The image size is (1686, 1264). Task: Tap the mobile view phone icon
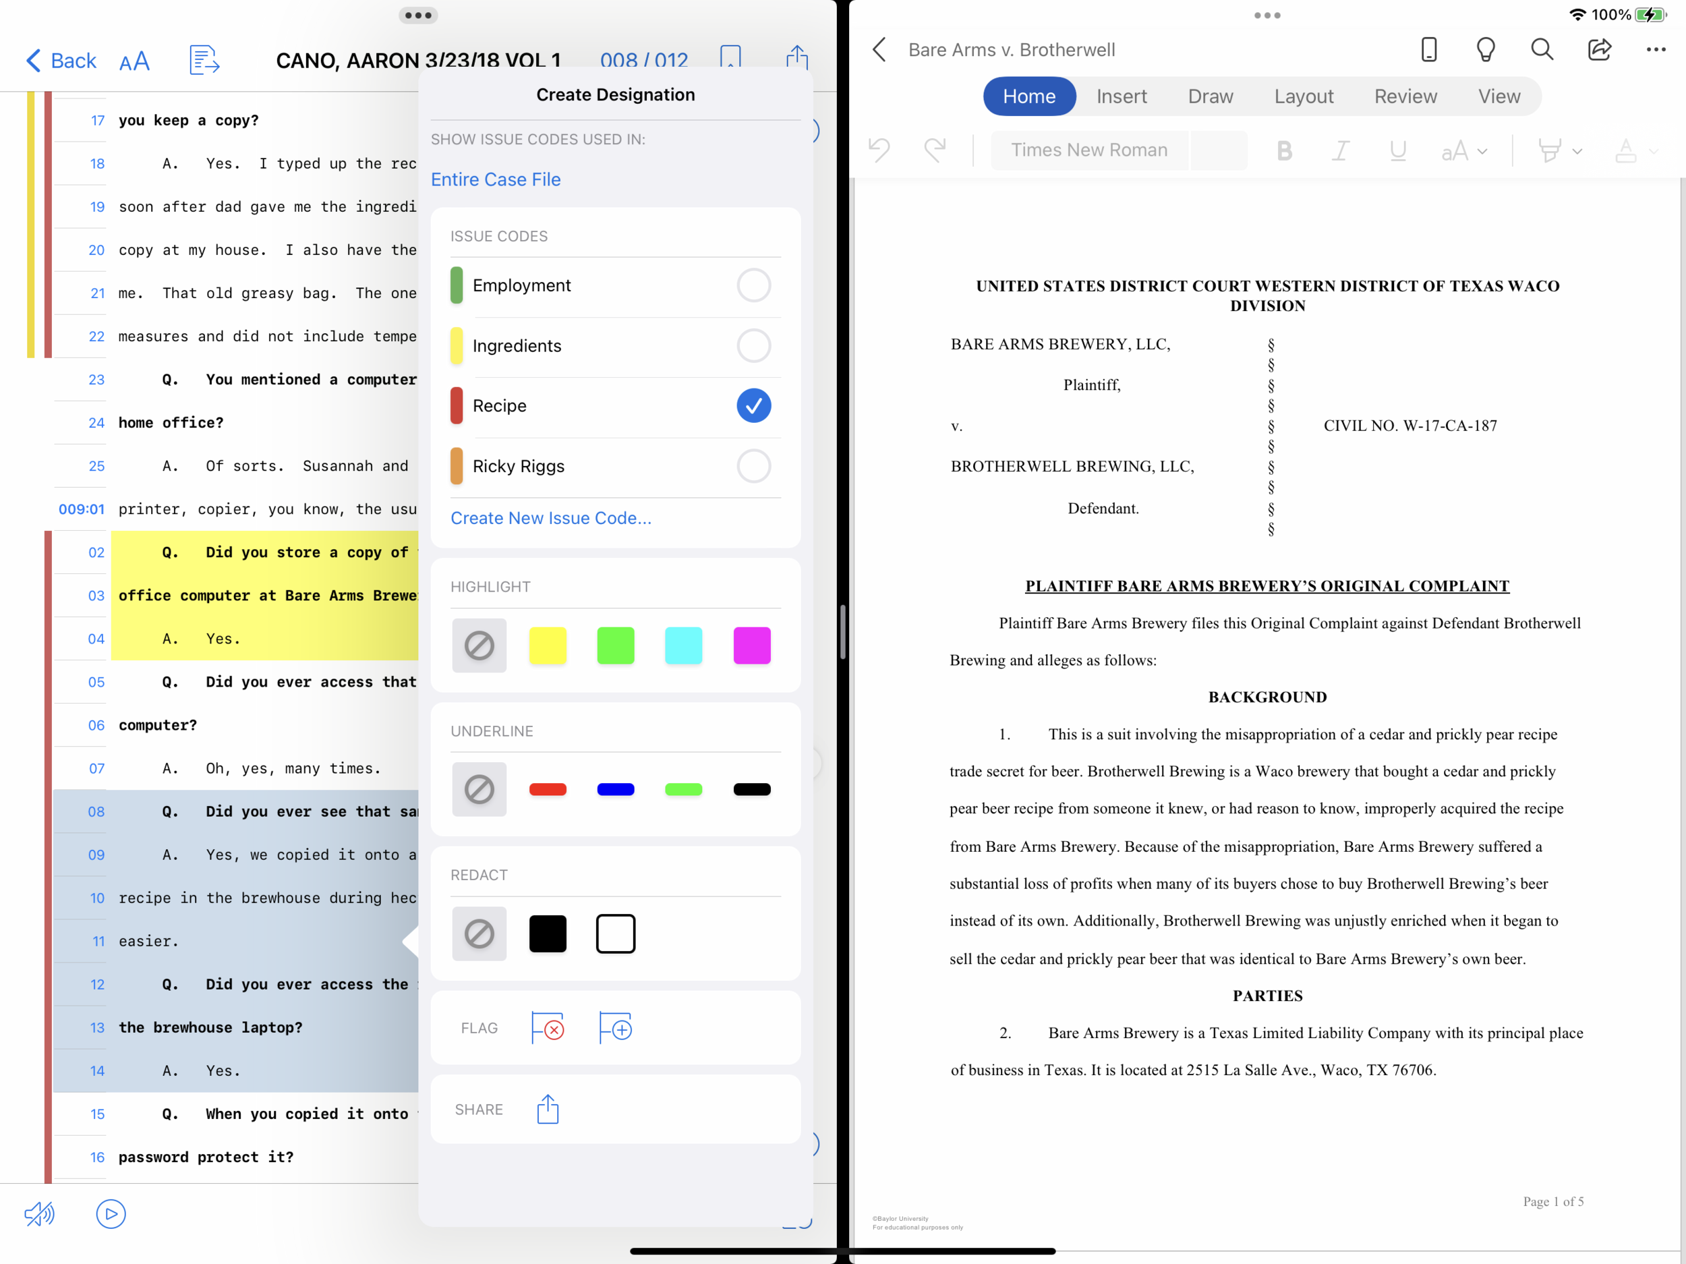click(x=1428, y=51)
